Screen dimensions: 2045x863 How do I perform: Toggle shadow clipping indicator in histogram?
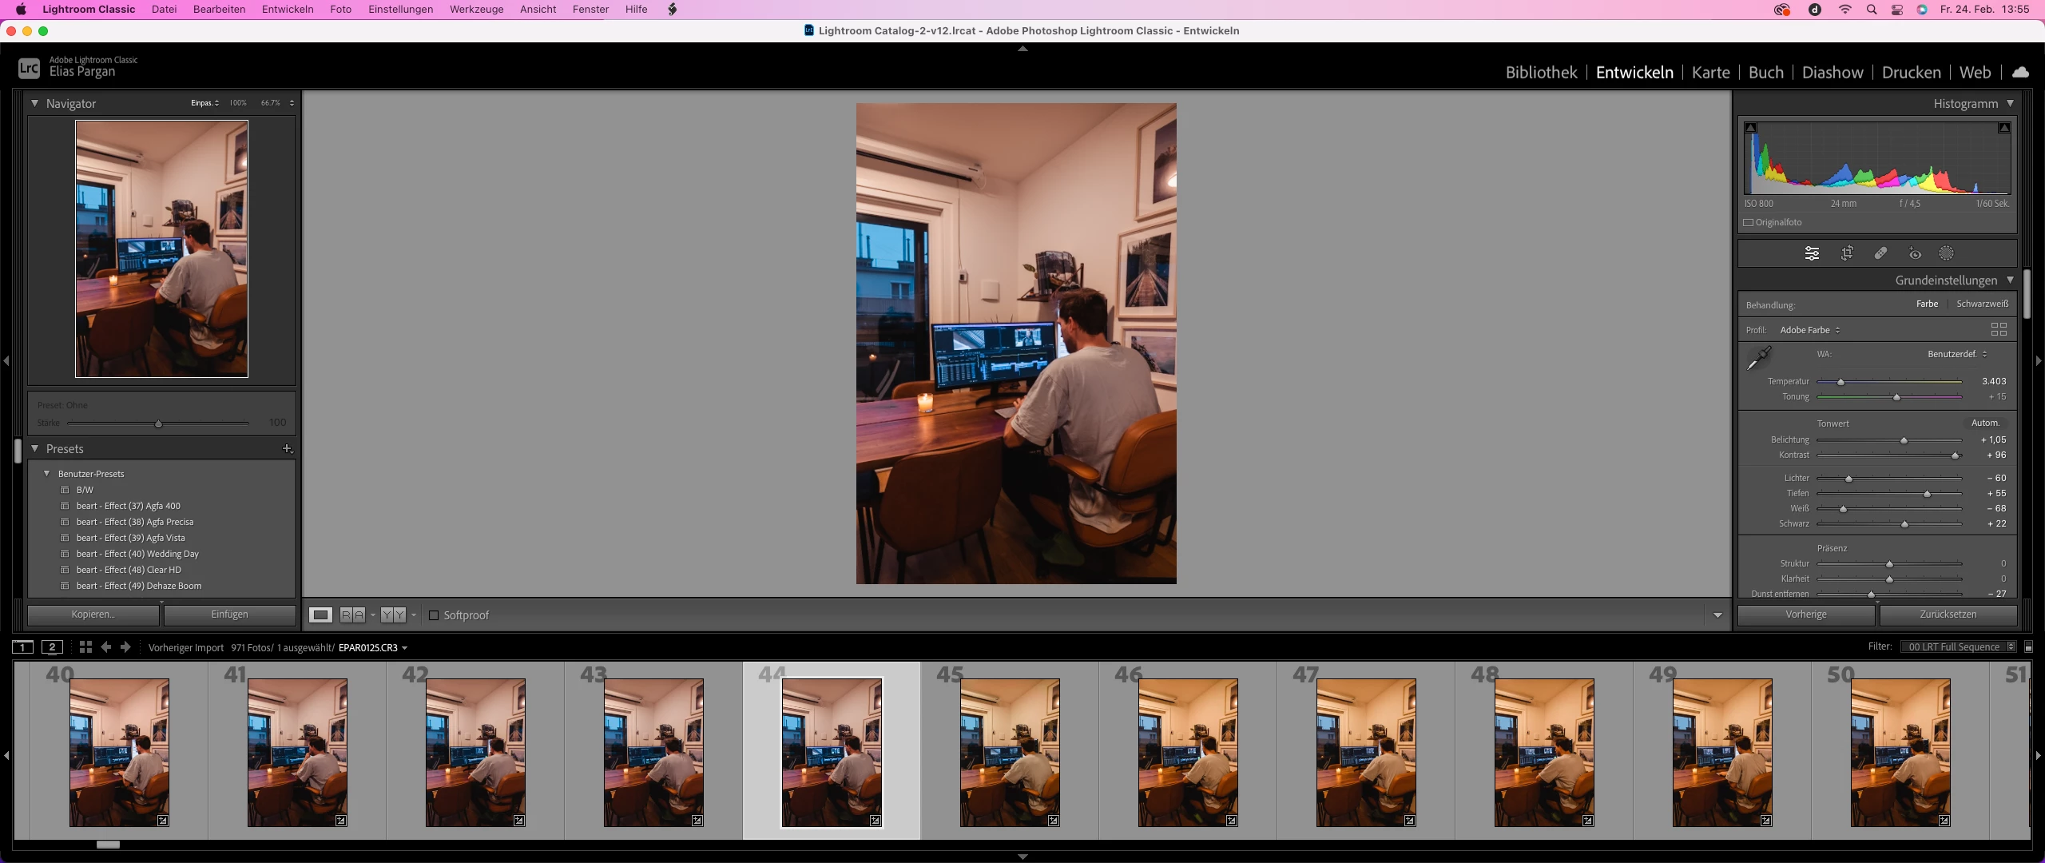1751,128
